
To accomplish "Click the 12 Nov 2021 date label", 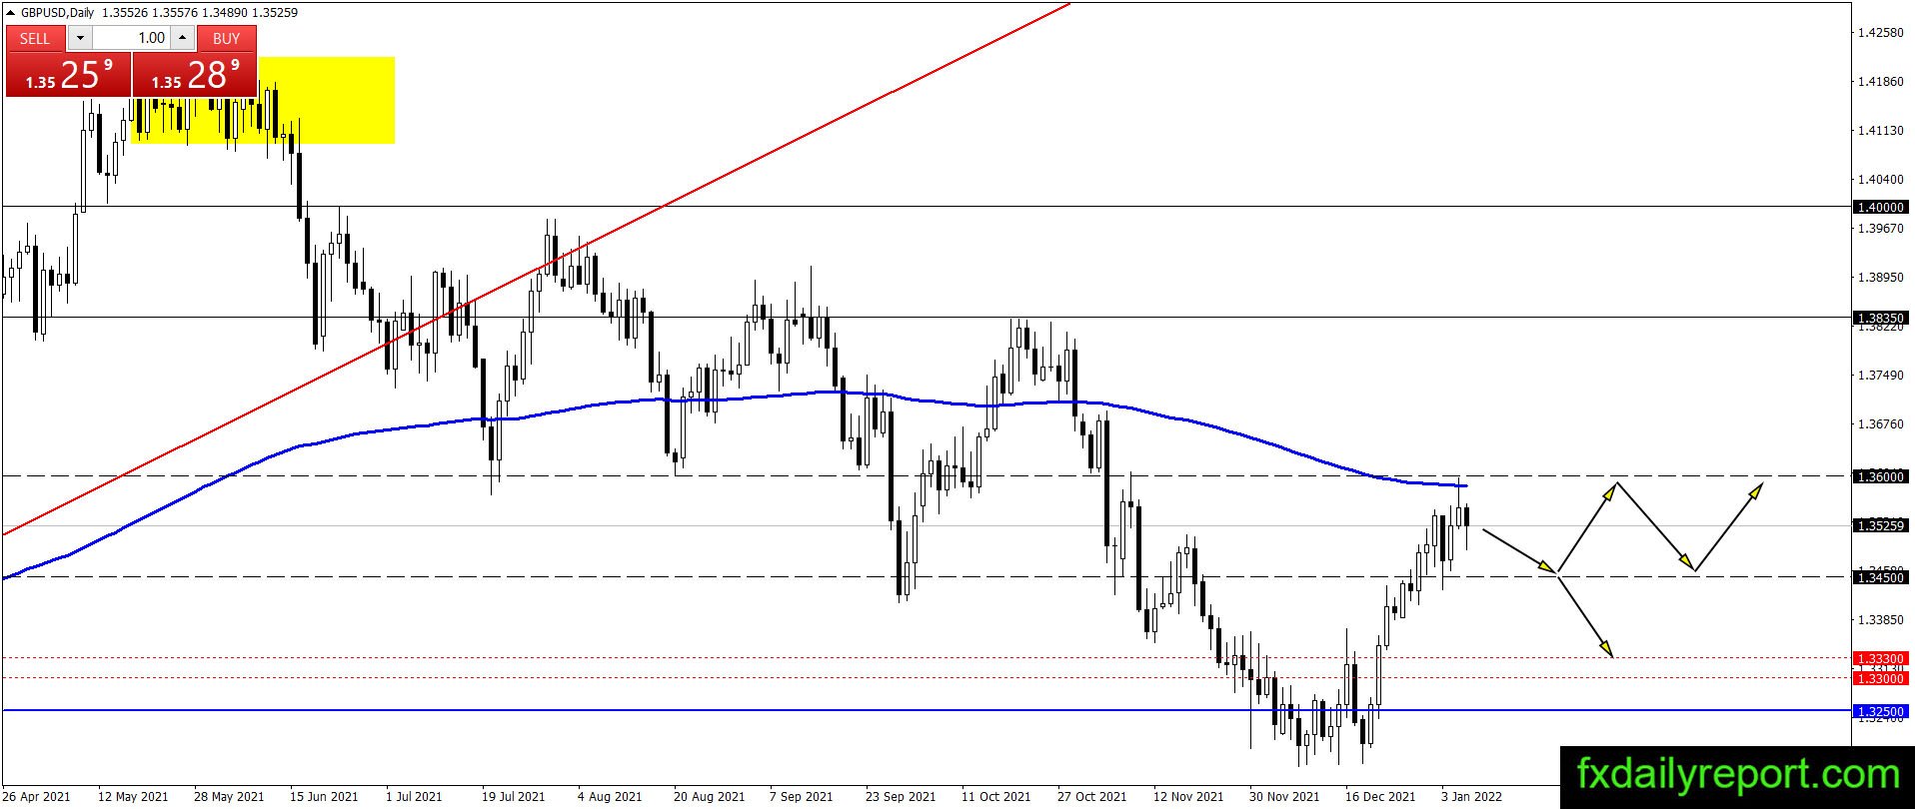I will coord(1188,797).
